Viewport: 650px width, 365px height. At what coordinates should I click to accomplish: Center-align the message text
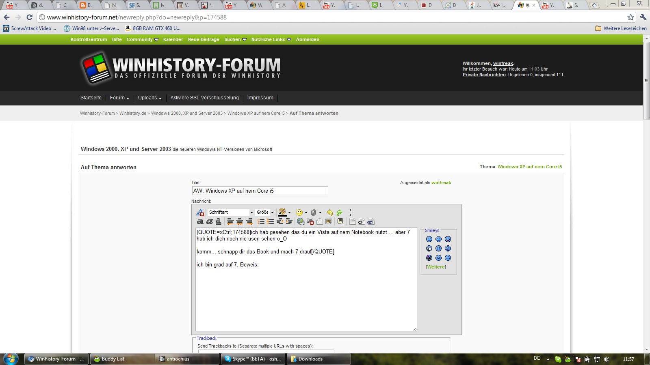coord(240,221)
